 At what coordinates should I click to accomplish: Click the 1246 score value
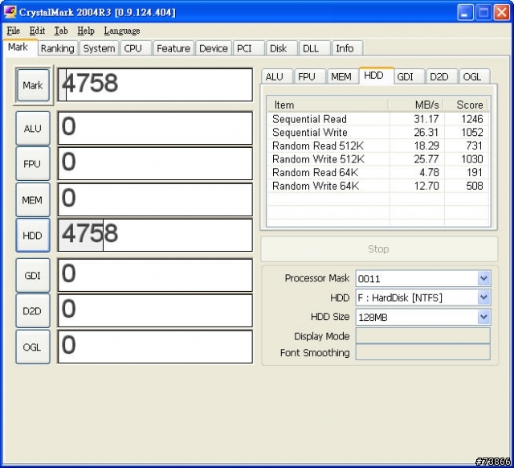click(472, 119)
